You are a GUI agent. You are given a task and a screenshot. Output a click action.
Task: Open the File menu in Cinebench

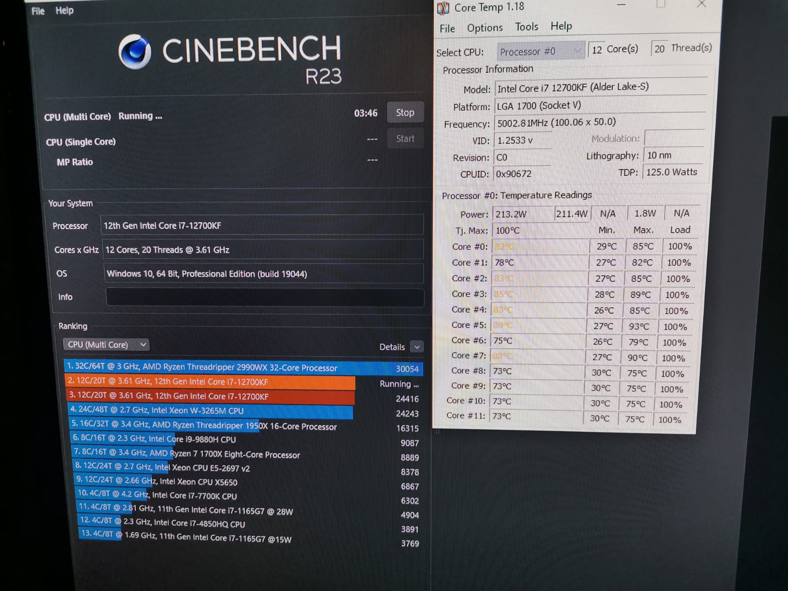click(x=38, y=11)
